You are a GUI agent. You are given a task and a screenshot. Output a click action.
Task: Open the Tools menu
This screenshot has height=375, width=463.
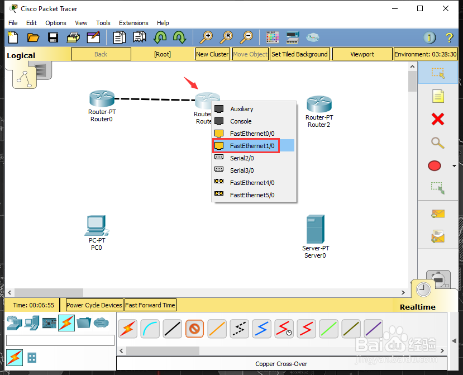[x=103, y=23]
